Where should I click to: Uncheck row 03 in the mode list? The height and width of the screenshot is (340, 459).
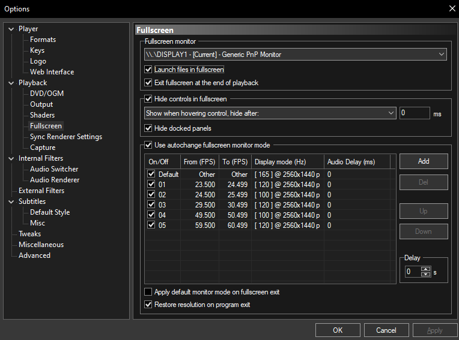(151, 206)
